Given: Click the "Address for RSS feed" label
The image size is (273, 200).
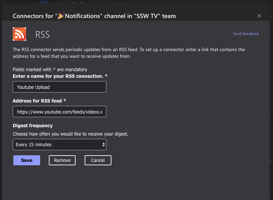Looking at the screenshot, I should tap(39, 101).
